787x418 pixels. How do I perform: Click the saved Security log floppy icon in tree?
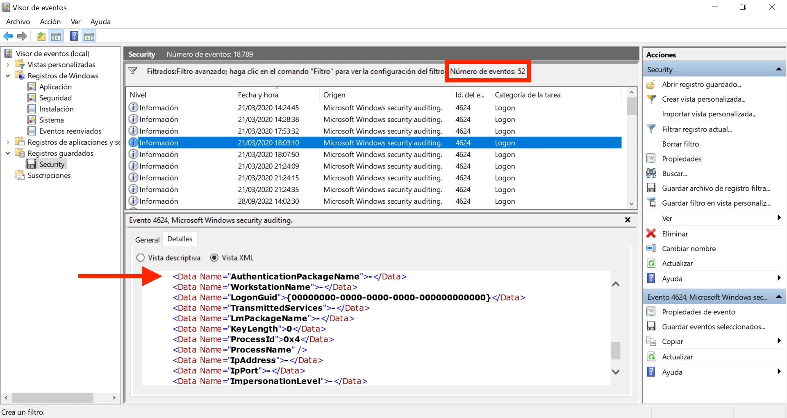(x=32, y=164)
